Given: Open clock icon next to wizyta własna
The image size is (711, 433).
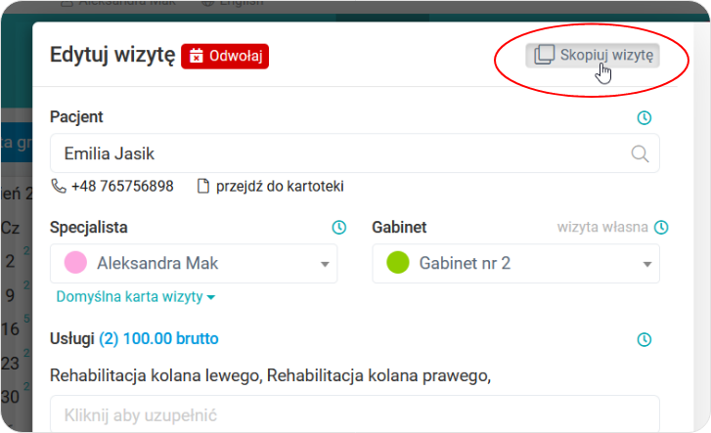Looking at the screenshot, I should point(661,227).
